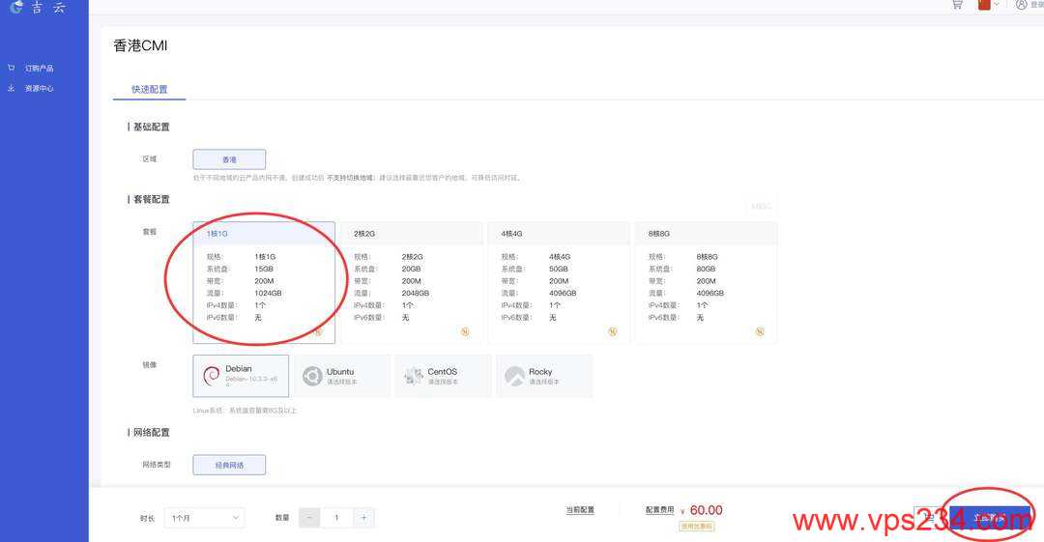
Task: Expand the 1个月 duration dropdown
Action: (x=204, y=518)
